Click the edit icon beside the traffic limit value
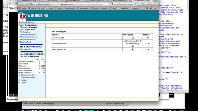This screenshot has height=111, width=198. (x=41, y=47)
